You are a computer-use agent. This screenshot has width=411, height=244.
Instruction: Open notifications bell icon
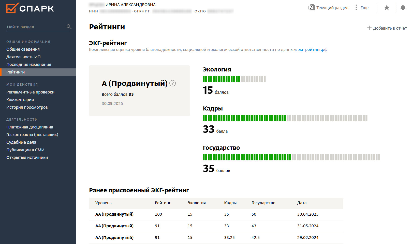403,8
